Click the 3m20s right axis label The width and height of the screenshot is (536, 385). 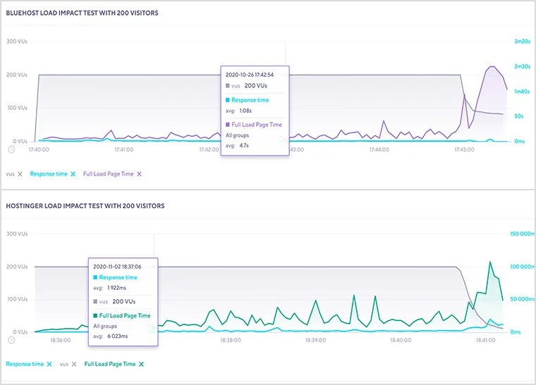pyautogui.click(x=523, y=42)
